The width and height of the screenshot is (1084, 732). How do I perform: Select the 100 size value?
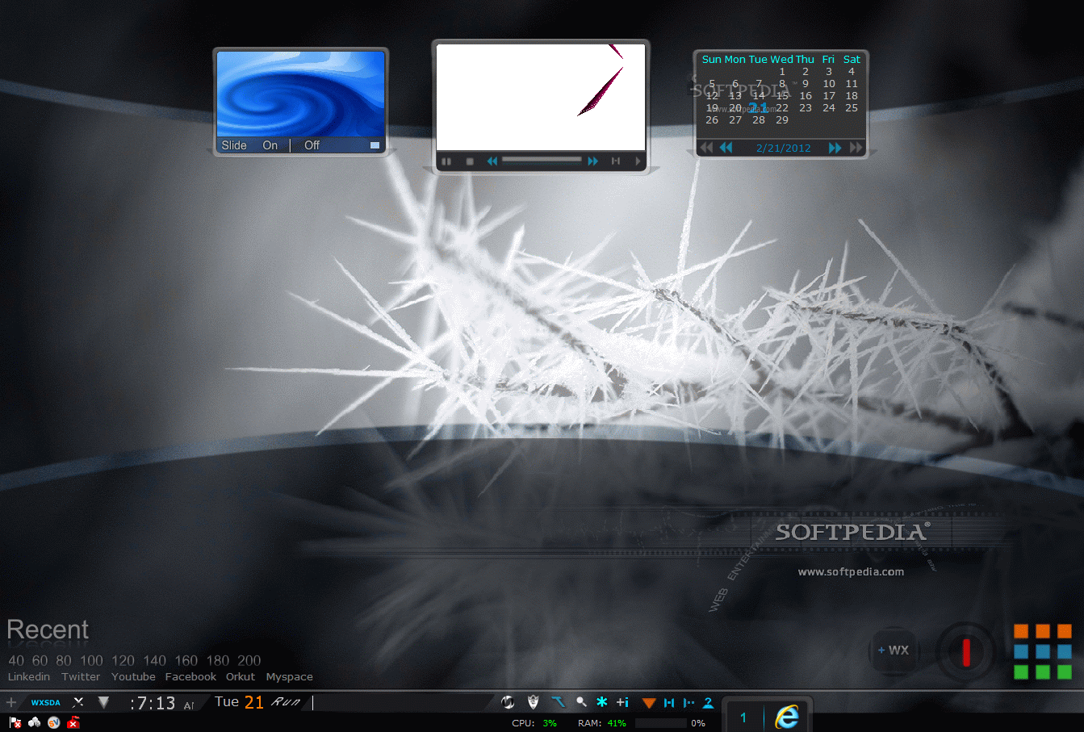pyautogui.click(x=91, y=660)
